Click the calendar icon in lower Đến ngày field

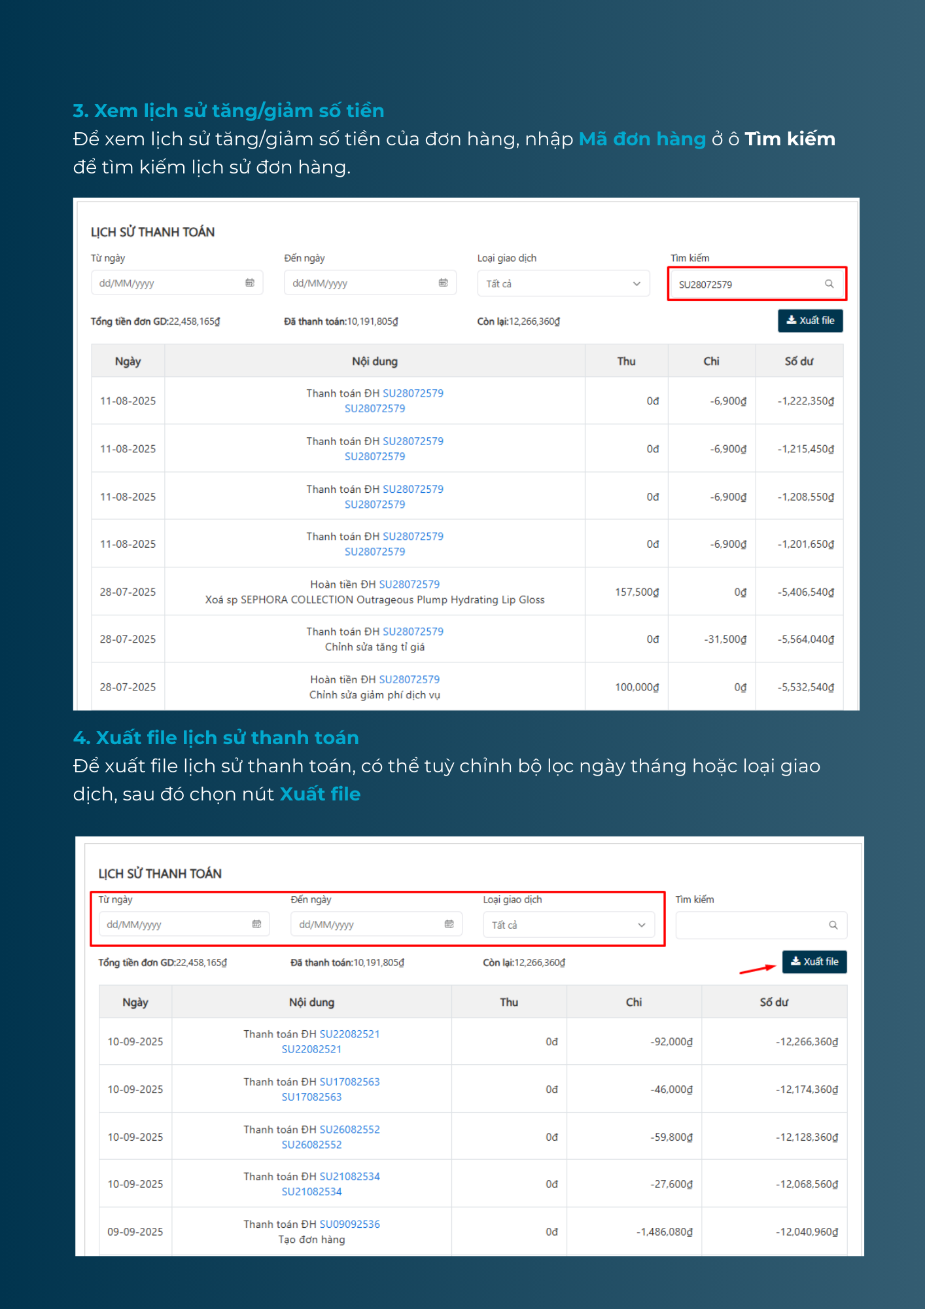click(449, 924)
